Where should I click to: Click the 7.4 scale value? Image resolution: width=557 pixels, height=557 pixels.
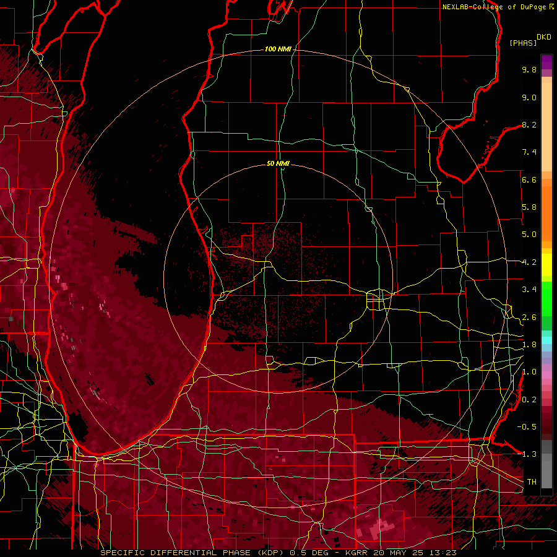tap(529, 152)
